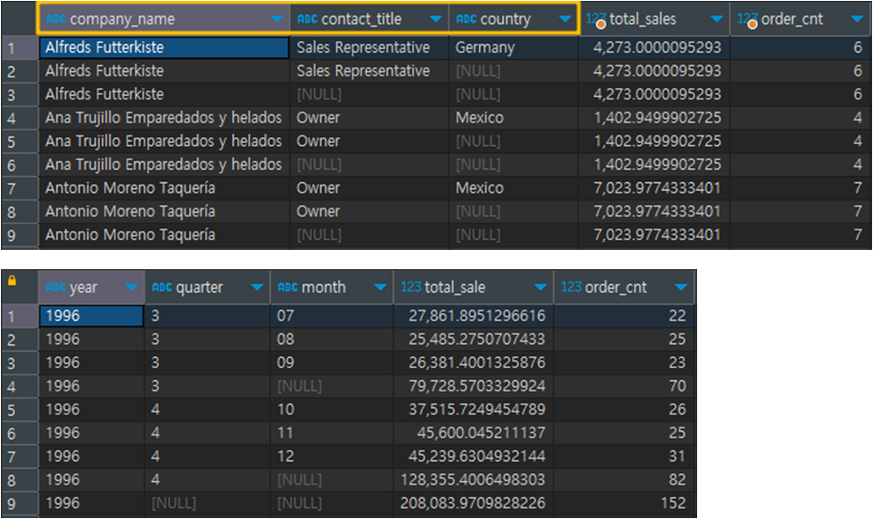
Task: Click the 123 numeric icon beside total_sales
Action: [596, 19]
